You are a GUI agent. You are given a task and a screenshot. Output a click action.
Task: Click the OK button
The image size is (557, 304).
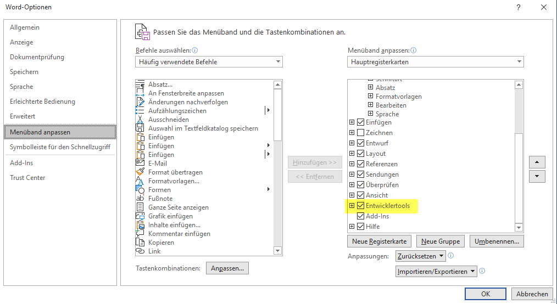(485, 294)
